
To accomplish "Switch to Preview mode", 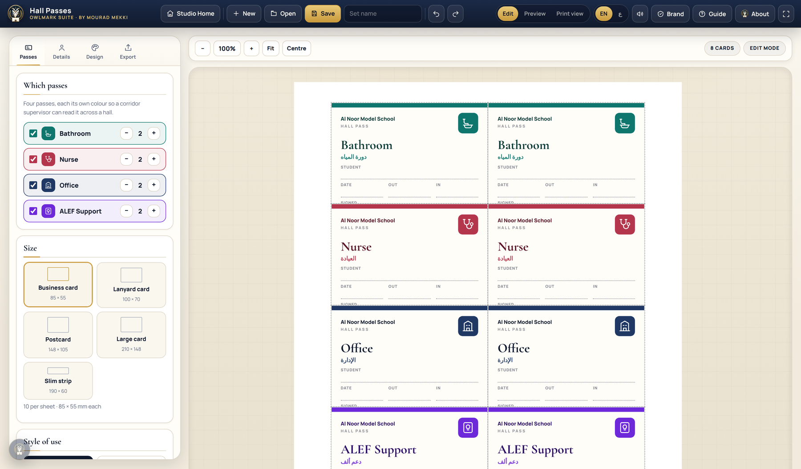I will [x=534, y=14].
